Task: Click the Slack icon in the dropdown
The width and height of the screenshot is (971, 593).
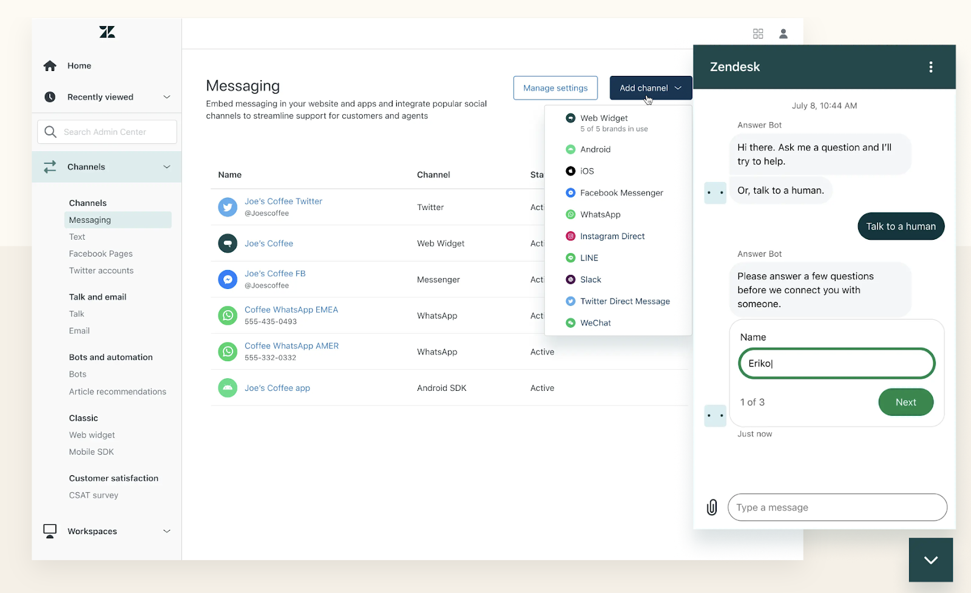Action: (x=570, y=279)
